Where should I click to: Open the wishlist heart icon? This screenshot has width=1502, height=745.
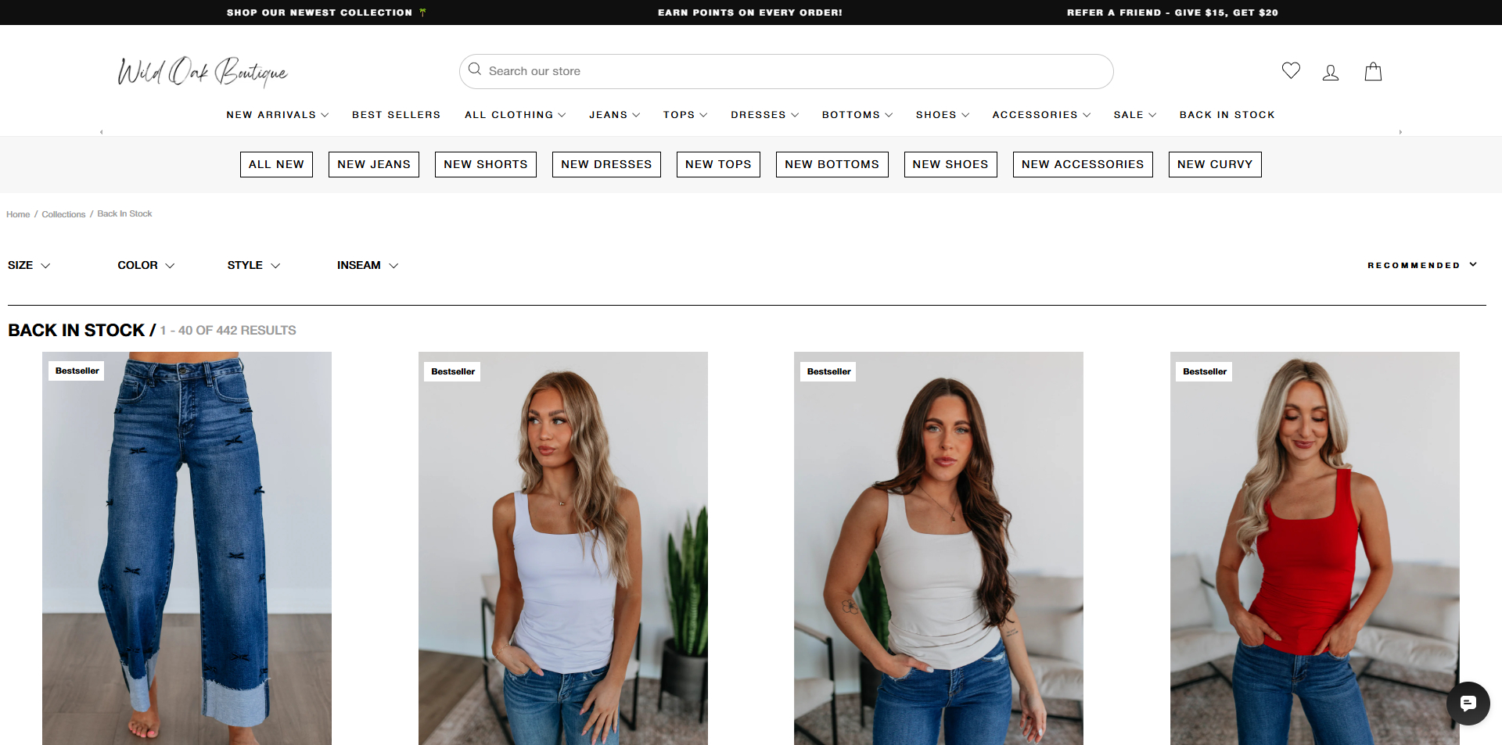pyautogui.click(x=1291, y=71)
